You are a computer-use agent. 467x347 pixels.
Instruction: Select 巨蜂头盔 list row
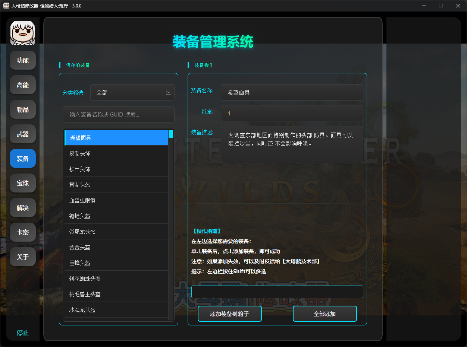point(116,263)
